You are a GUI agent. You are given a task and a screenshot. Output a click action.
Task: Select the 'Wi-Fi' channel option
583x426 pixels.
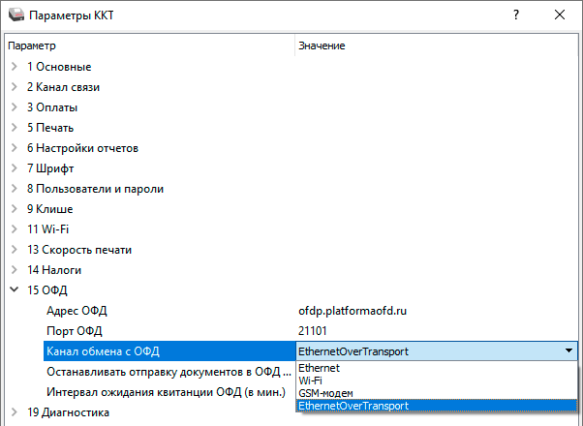click(x=312, y=381)
